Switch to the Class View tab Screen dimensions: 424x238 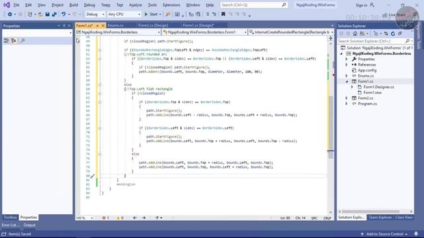pos(403,218)
